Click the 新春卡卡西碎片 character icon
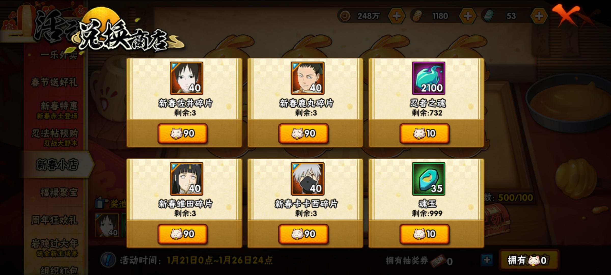The image size is (611, 275). [308, 179]
